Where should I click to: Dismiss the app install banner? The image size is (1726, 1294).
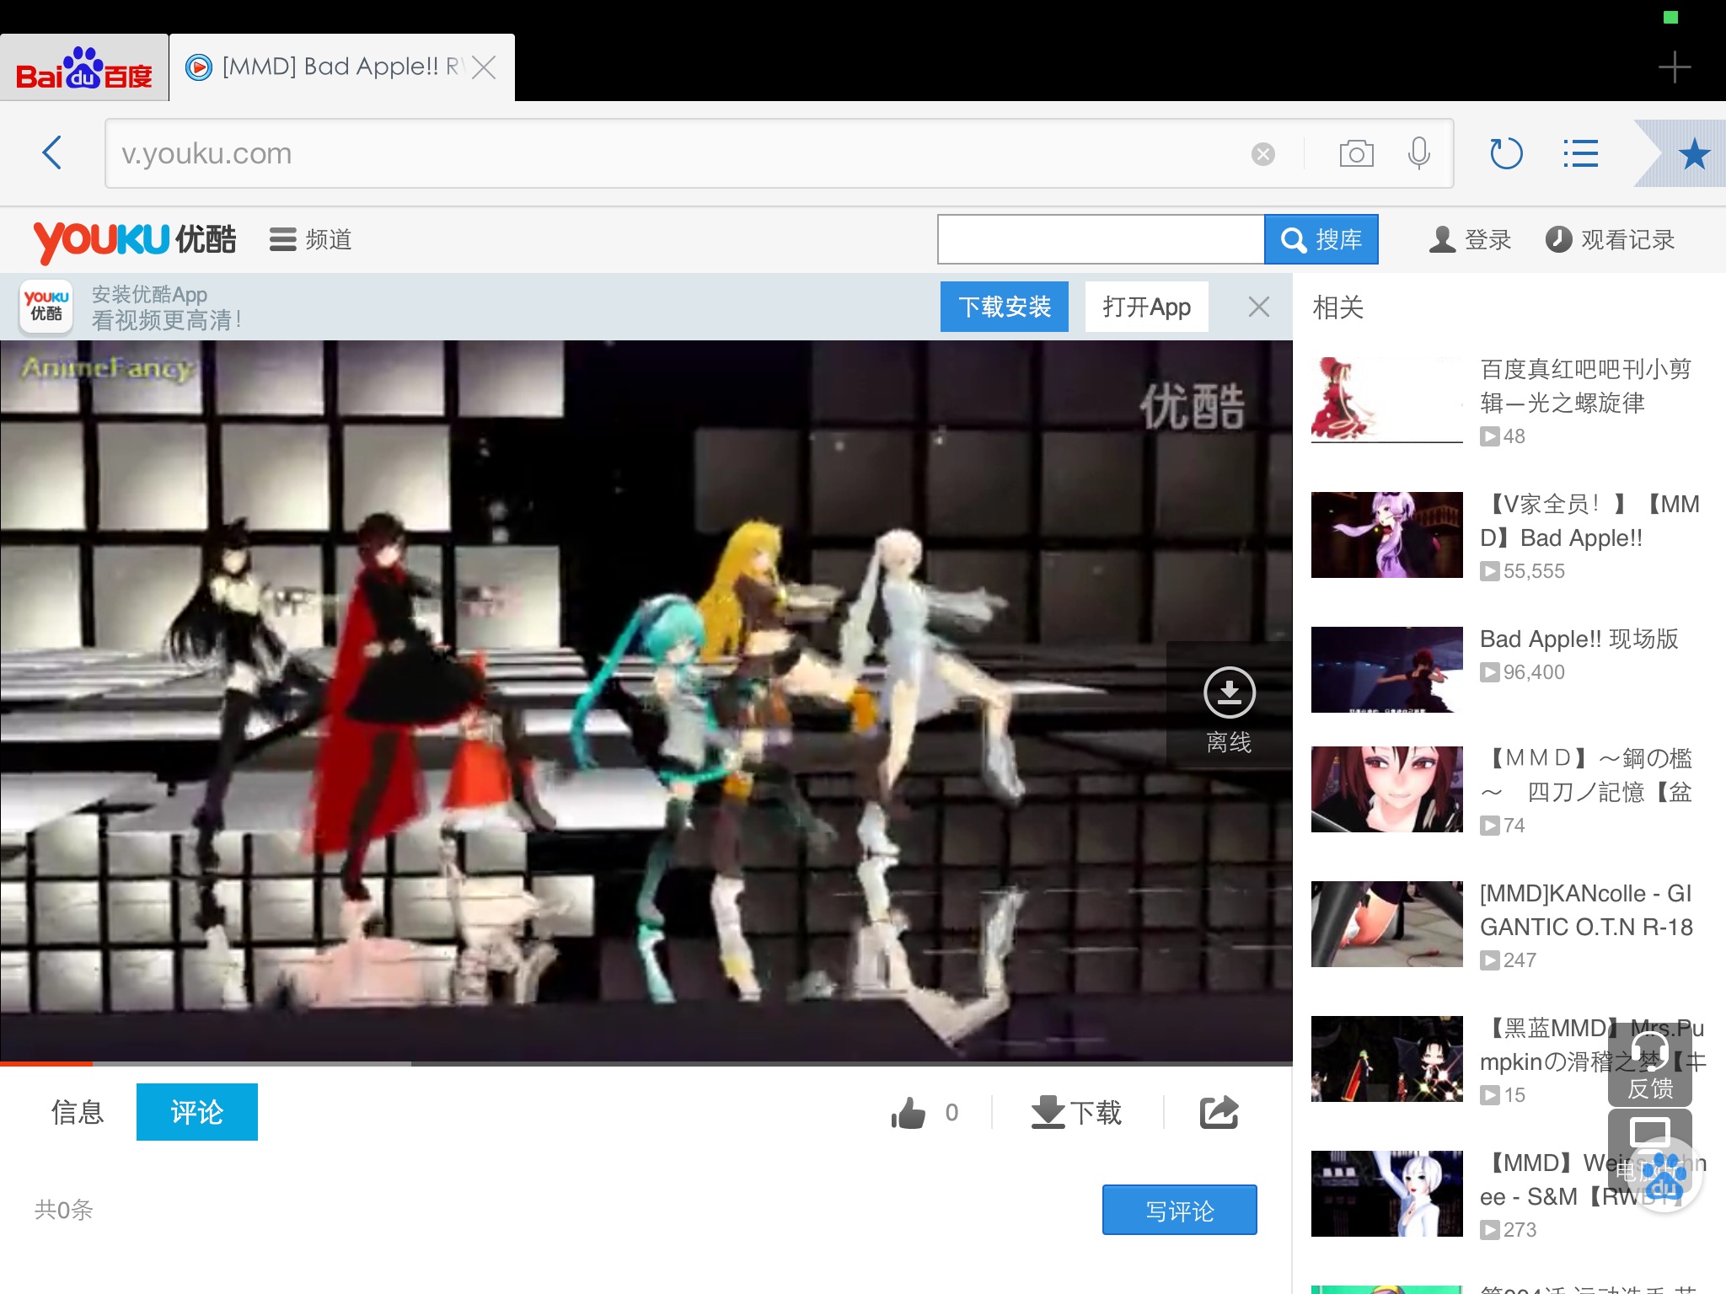pos(1258,307)
